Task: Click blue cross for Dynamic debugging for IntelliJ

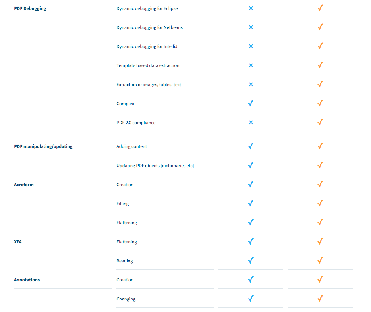Action: tap(251, 46)
